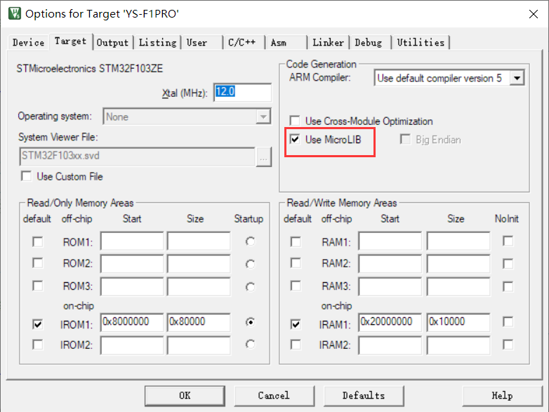Go to the Linker tab
The height and width of the screenshot is (412, 549).
[x=328, y=43]
